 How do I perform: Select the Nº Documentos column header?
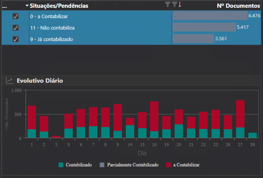coord(238,6)
